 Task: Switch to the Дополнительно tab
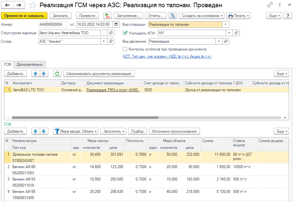coord(30,65)
